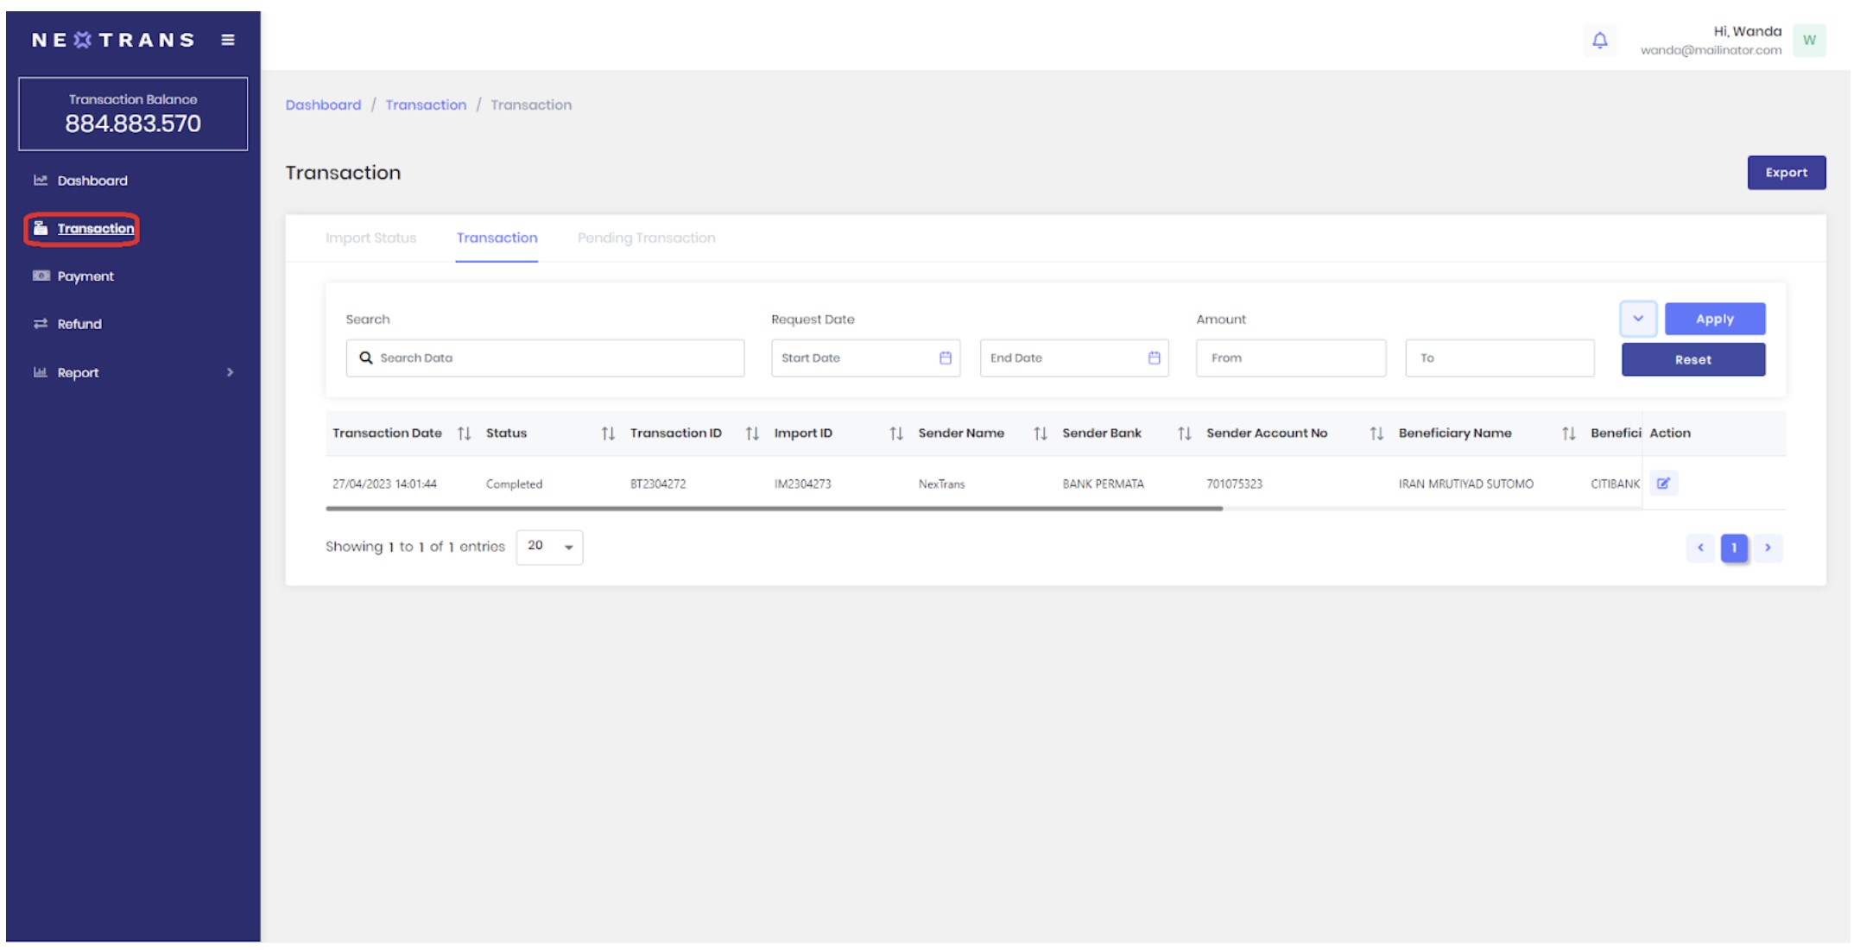Sort by Sender Name column arrows
1860x950 pixels.
(1040, 434)
